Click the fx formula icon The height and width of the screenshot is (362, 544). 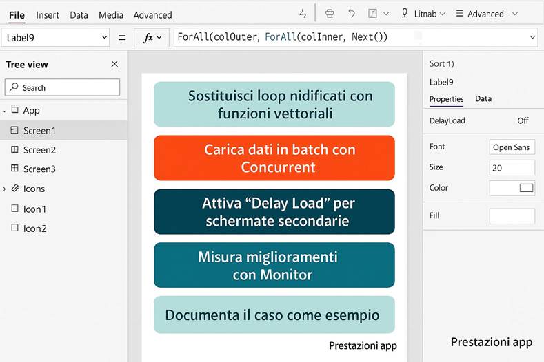[151, 38]
